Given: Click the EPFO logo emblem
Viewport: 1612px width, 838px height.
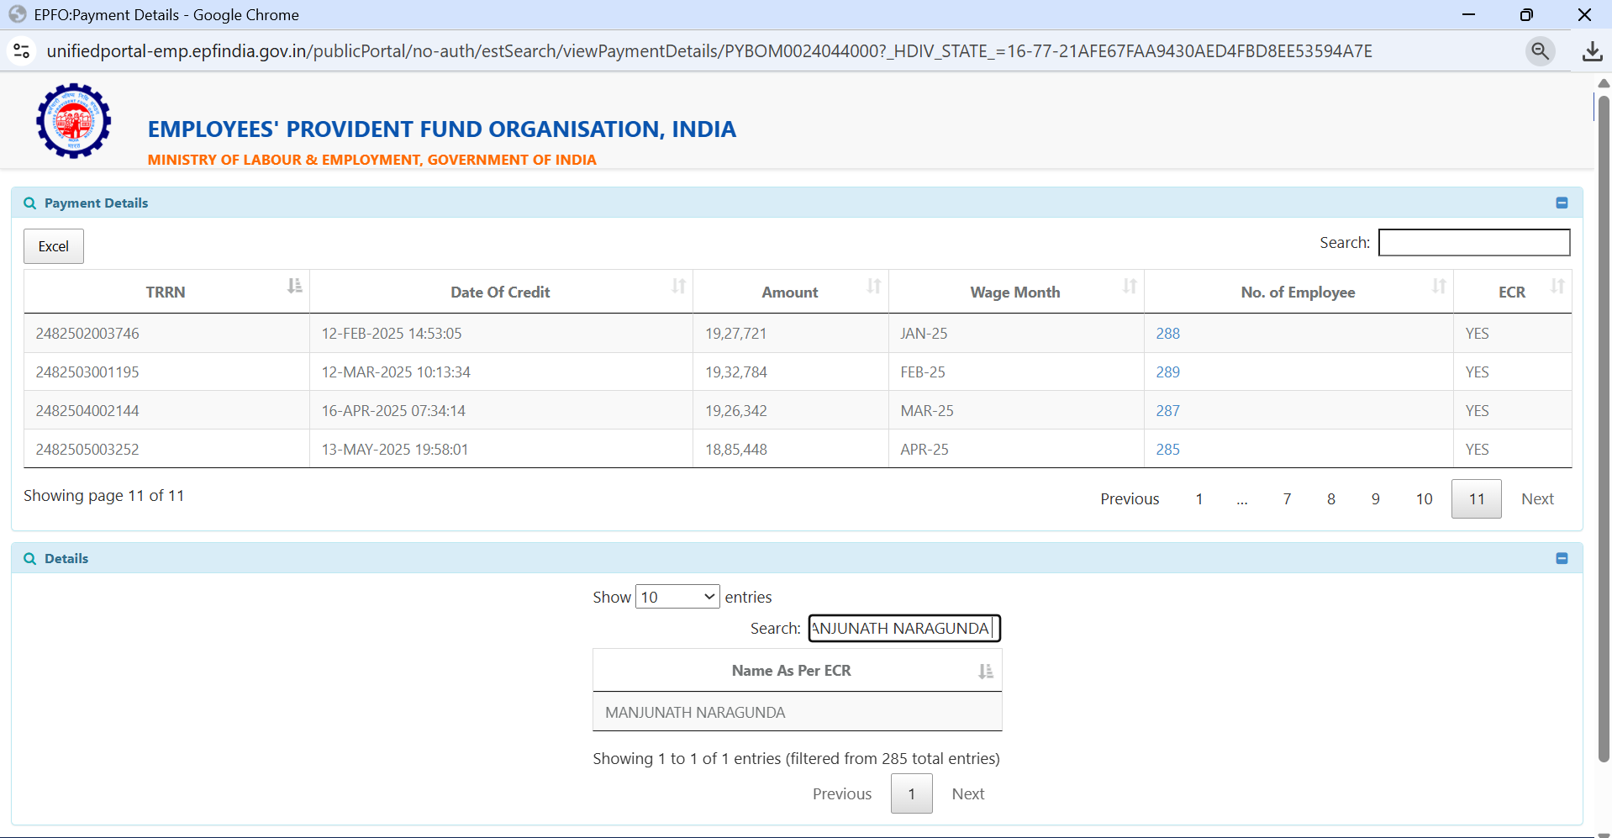Looking at the screenshot, I should pyautogui.click(x=74, y=121).
